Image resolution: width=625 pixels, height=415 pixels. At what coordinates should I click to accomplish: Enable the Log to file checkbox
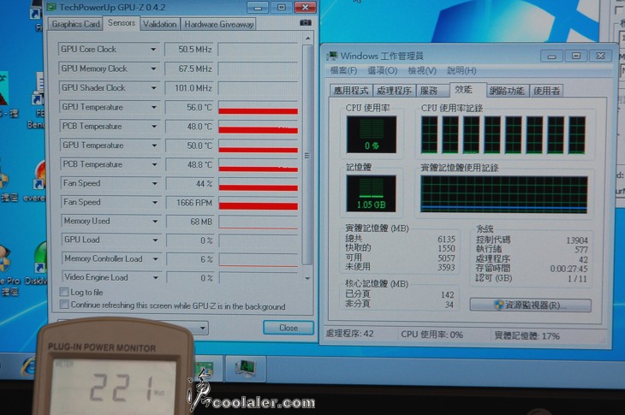click(x=63, y=292)
